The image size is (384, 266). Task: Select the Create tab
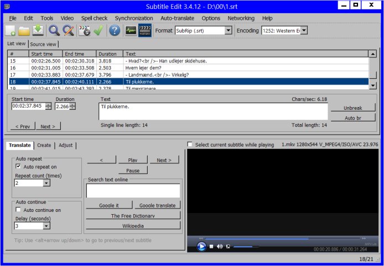tap(44, 145)
